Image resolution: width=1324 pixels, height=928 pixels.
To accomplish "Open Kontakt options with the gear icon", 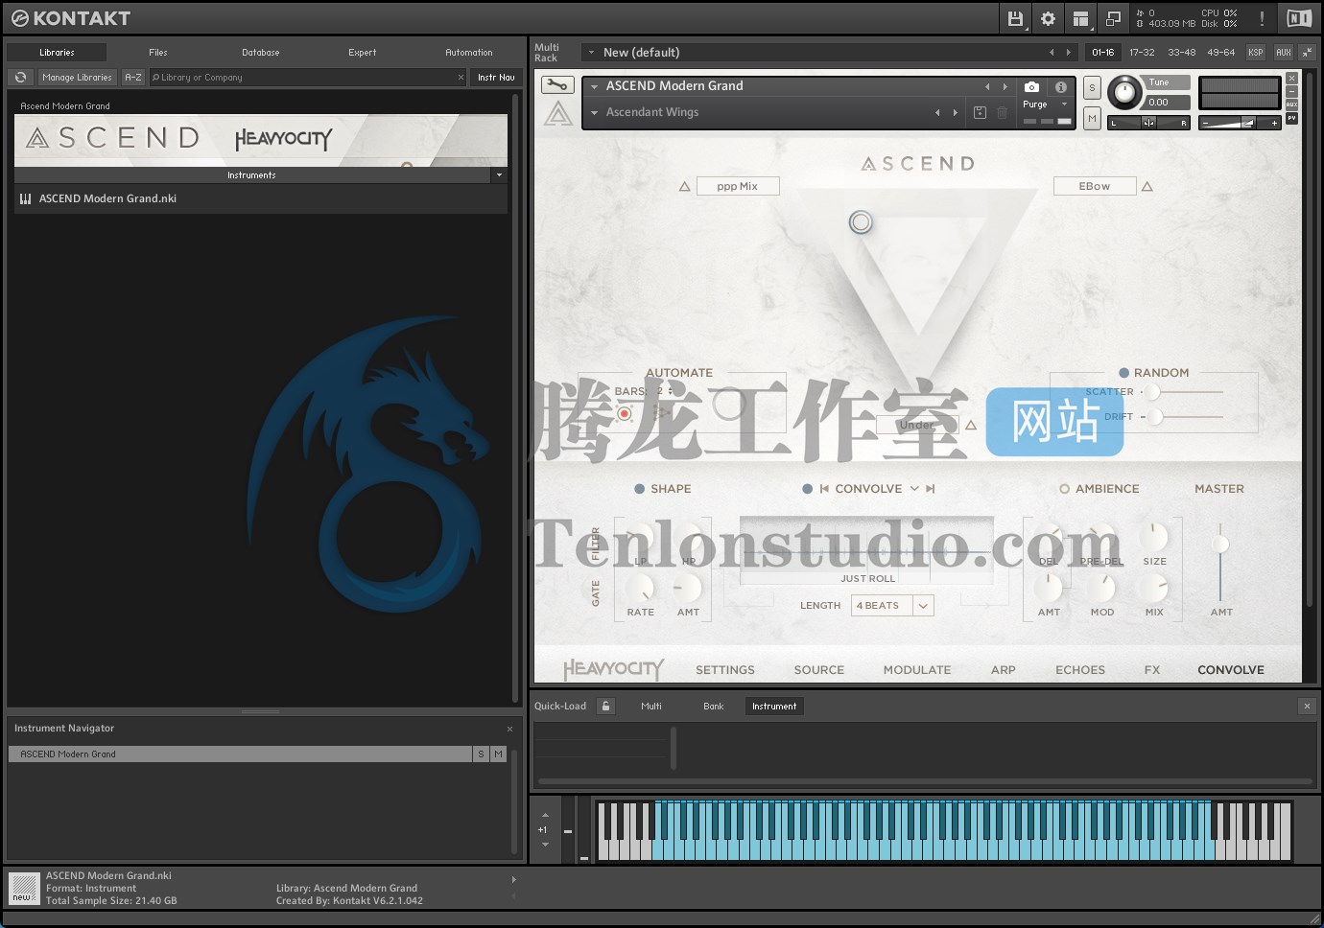I will pos(1048,17).
